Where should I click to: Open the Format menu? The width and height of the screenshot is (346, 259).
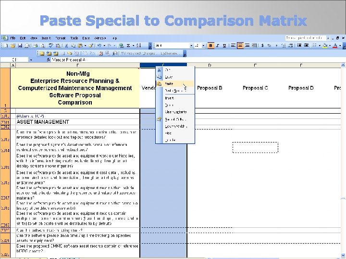coord(60,38)
